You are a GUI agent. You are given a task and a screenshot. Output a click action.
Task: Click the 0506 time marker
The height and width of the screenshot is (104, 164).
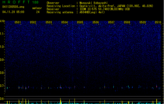click(x=96, y=22)
